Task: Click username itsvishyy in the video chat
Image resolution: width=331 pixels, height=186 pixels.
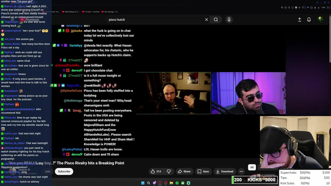Action: 76,45
